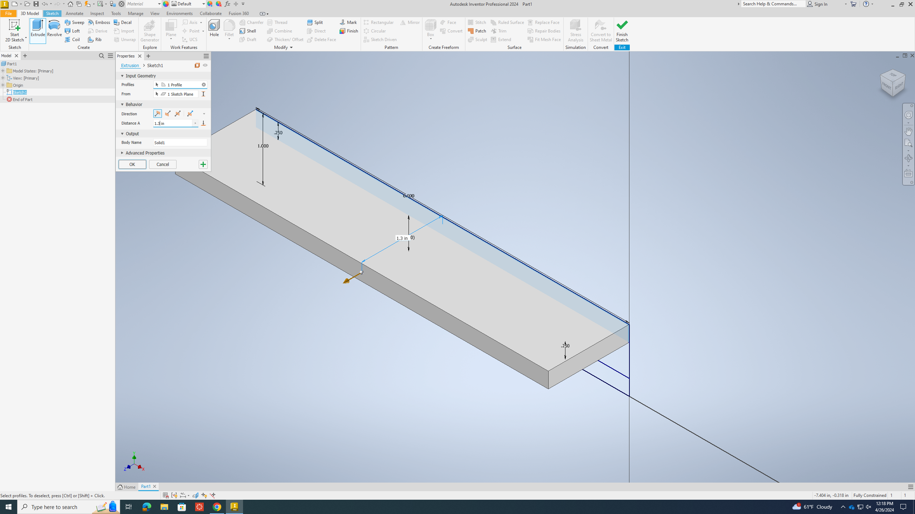Toggle sketch visibility eye icon

pos(205,65)
